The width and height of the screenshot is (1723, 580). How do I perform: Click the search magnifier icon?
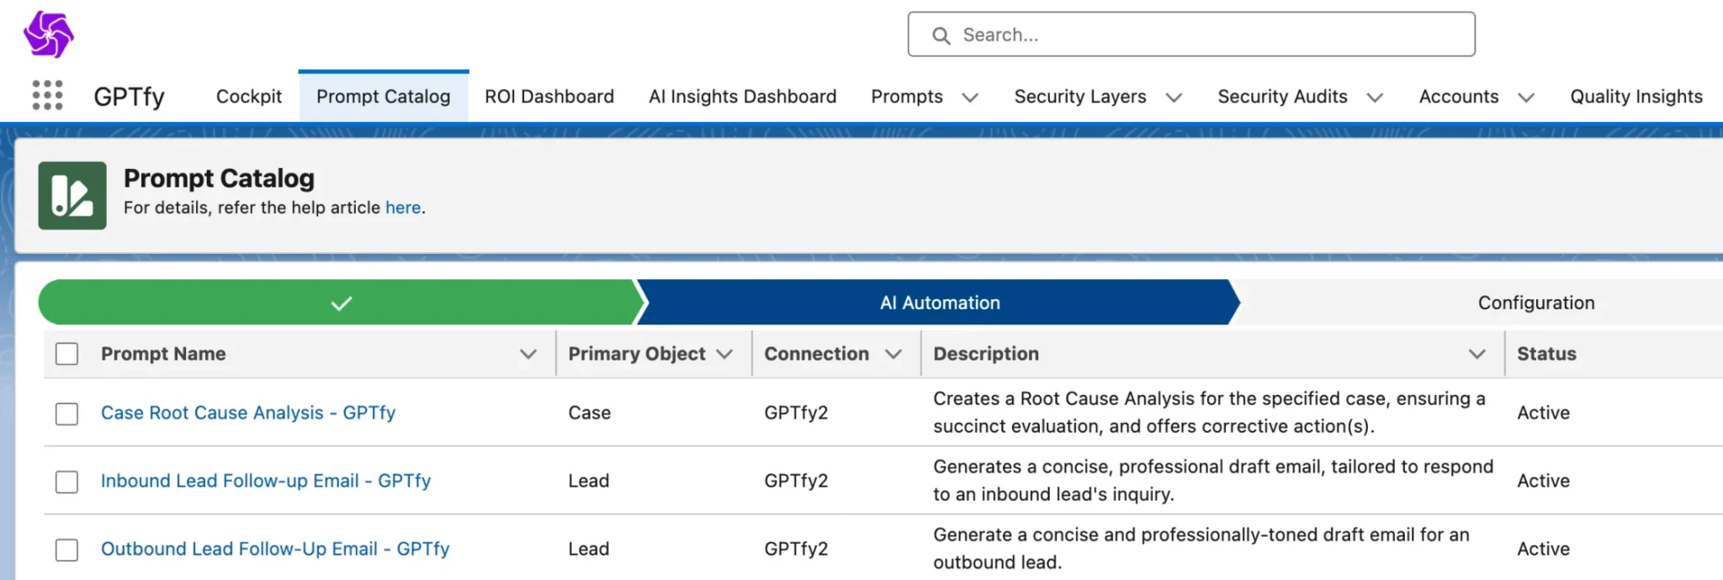941,35
